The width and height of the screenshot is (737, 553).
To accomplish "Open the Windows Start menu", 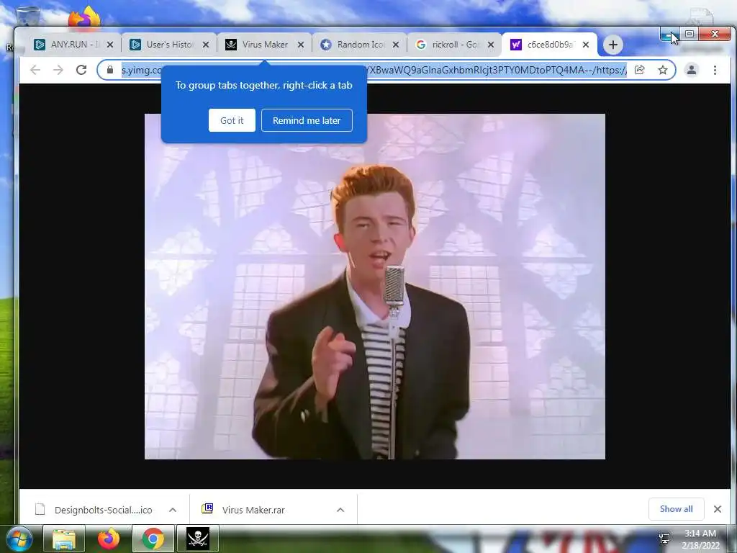I will coord(19,539).
